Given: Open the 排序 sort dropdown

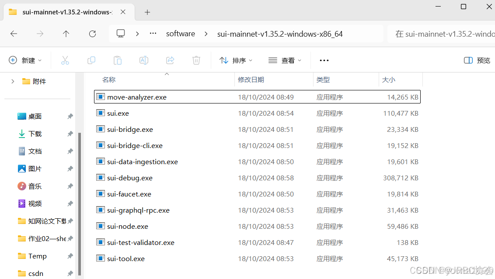Looking at the screenshot, I should coord(236,60).
